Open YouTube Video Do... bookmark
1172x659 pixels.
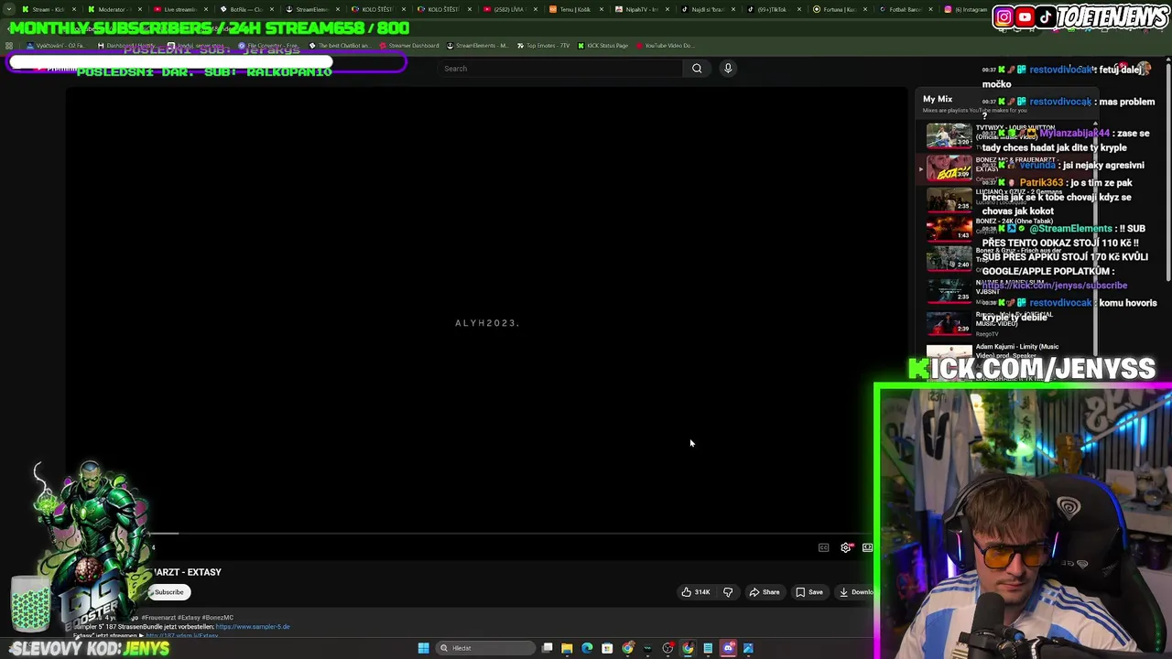click(664, 46)
